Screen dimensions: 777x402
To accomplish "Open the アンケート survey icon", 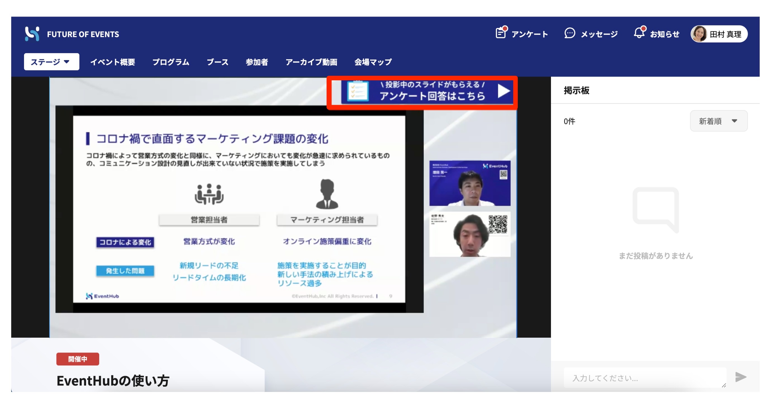I will 501,32.
